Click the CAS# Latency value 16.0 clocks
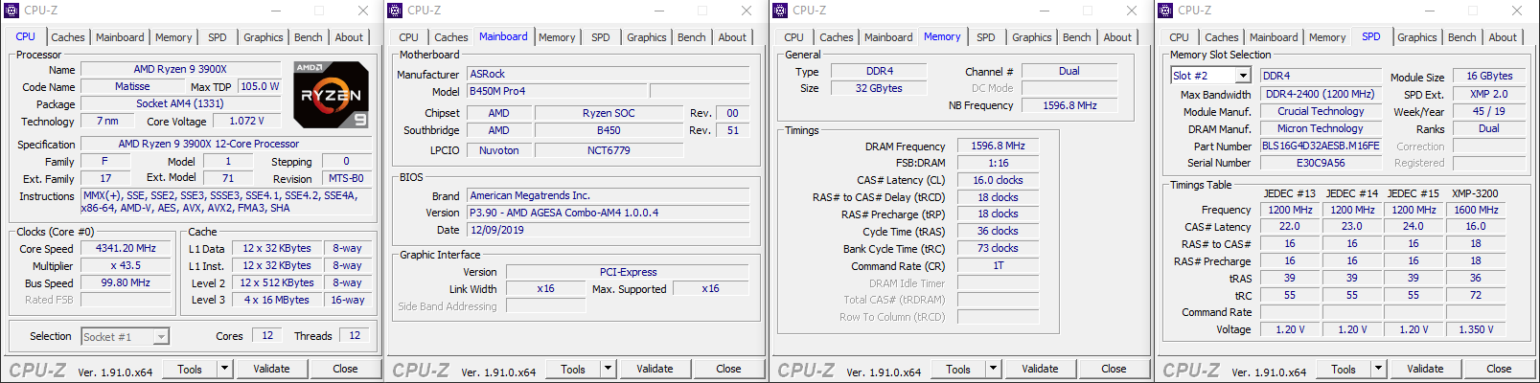Image resolution: width=1540 pixels, height=383 pixels. [998, 180]
